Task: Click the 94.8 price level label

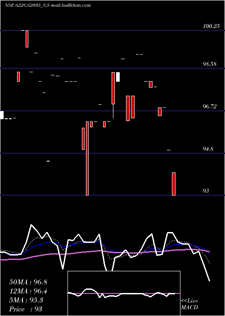Action: pyautogui.click(x=208, y=149)
